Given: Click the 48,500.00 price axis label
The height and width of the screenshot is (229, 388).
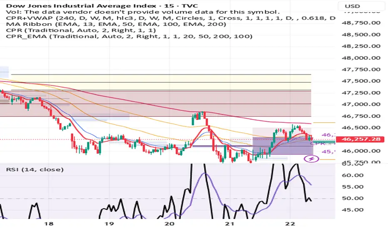Looking at the screenshot, I should click(361, 35).
